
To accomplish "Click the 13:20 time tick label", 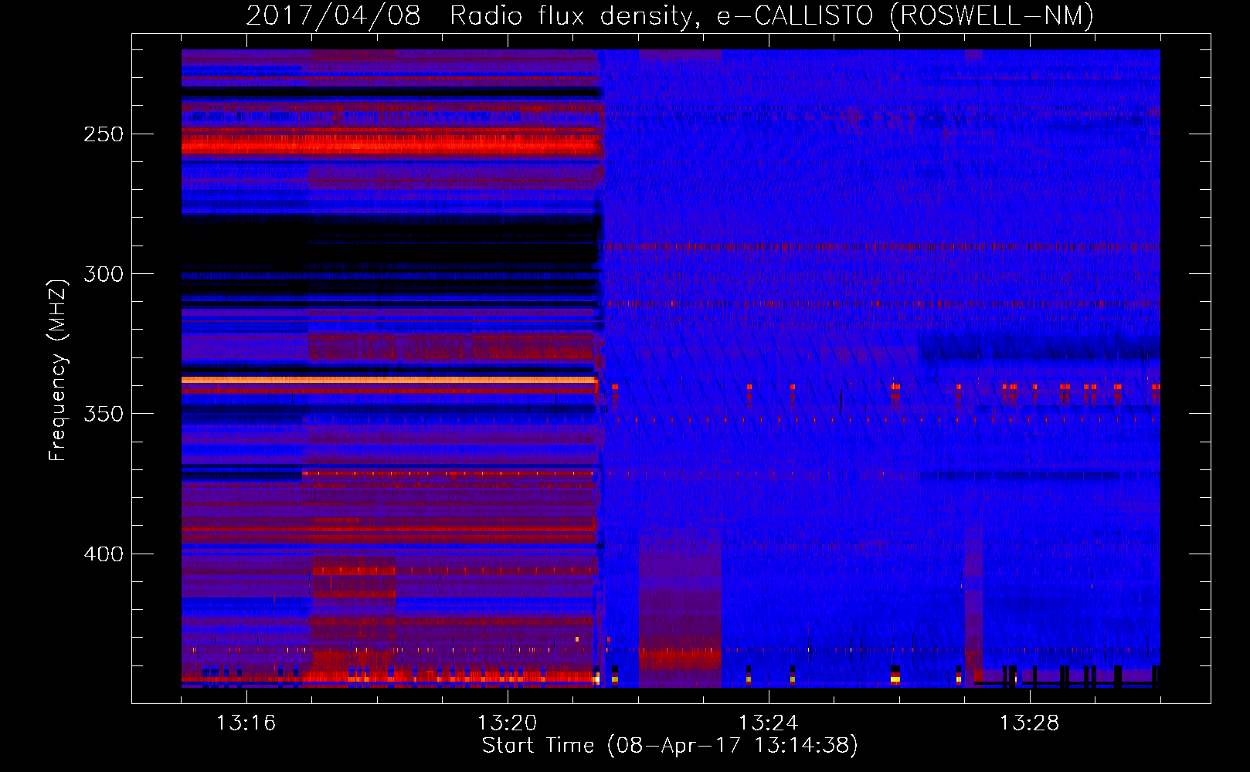I will [508, 723].
